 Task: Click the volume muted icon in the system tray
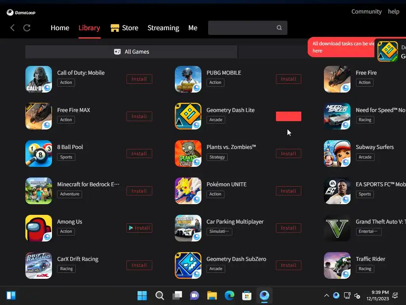tap(357, 295)
